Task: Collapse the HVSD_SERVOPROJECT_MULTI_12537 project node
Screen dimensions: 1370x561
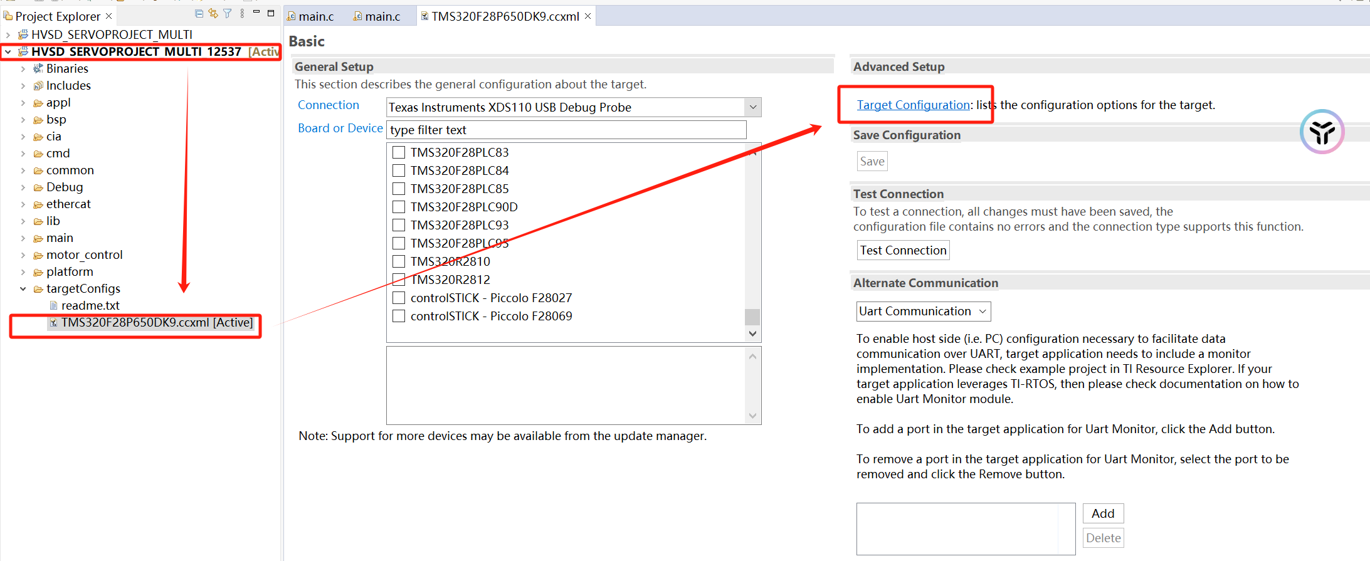Action: point(8,51)
